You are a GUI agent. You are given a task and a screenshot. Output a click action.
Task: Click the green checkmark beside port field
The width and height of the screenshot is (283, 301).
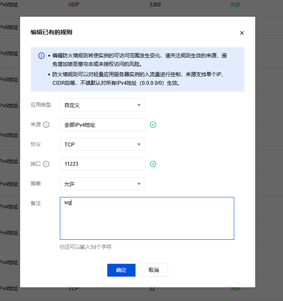pyautogui.click(x=153, y=164)
